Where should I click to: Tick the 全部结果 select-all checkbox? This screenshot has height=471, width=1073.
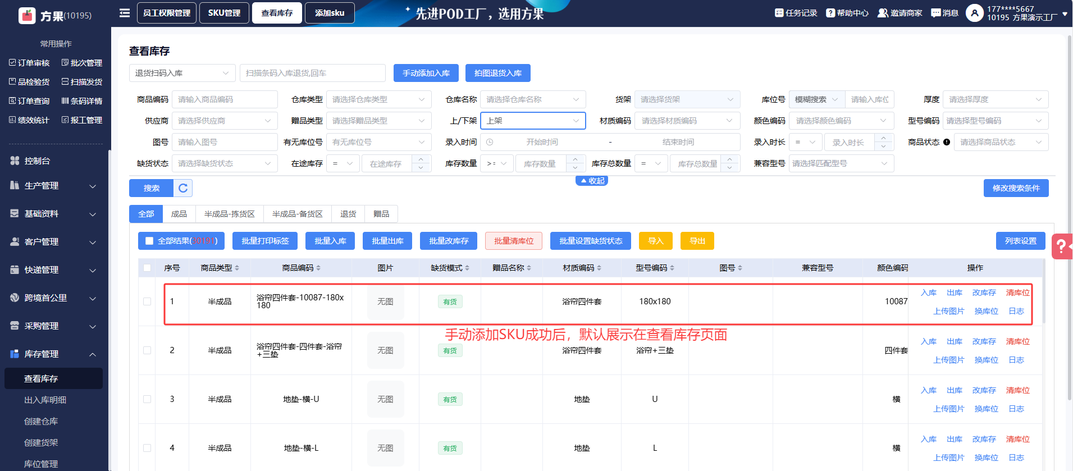[149, 241]
